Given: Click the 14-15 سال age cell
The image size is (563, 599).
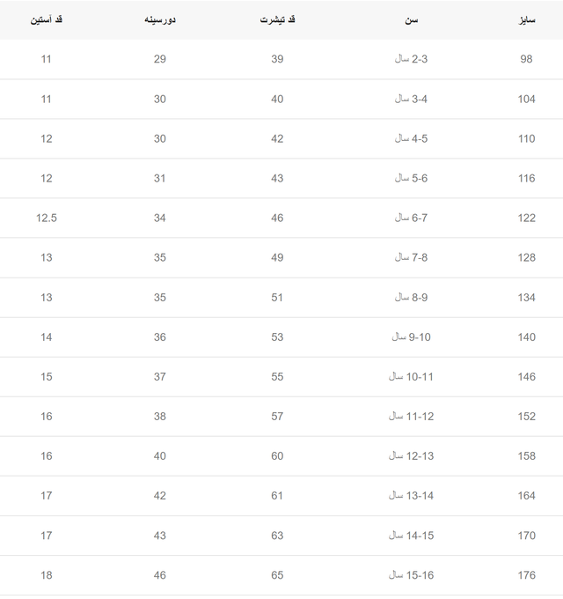Looking at the screenshot, I should (411, 536).
